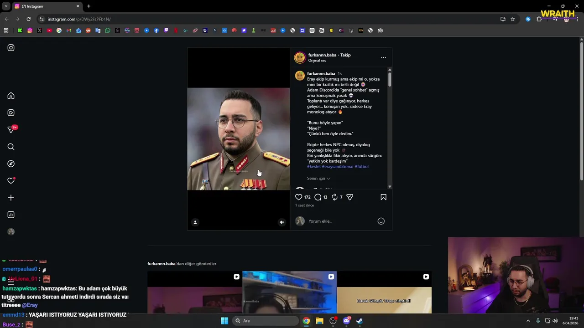
Task: Open File Explorer from taskbar
Action: click(x=319, y=321)
